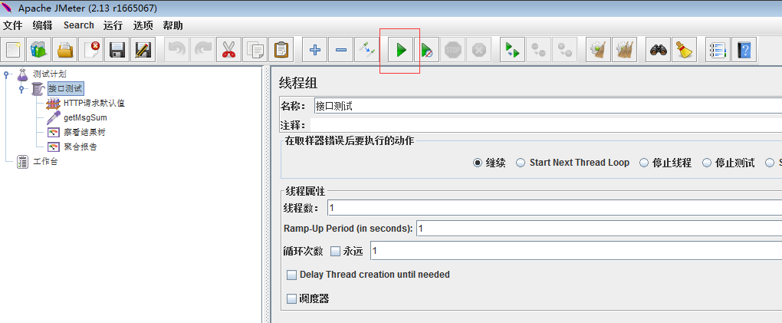The image size is (782, 323).
Task: Collapse the 测试计划 tree node handle
Action: coord(6,74)
